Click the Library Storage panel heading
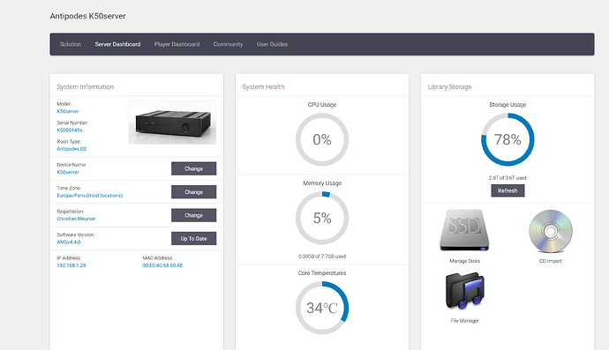The height and width of the screenshot is (350, 609). tap(450, 87)
